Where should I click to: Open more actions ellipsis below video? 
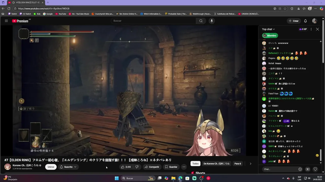(x=184, y=167)
